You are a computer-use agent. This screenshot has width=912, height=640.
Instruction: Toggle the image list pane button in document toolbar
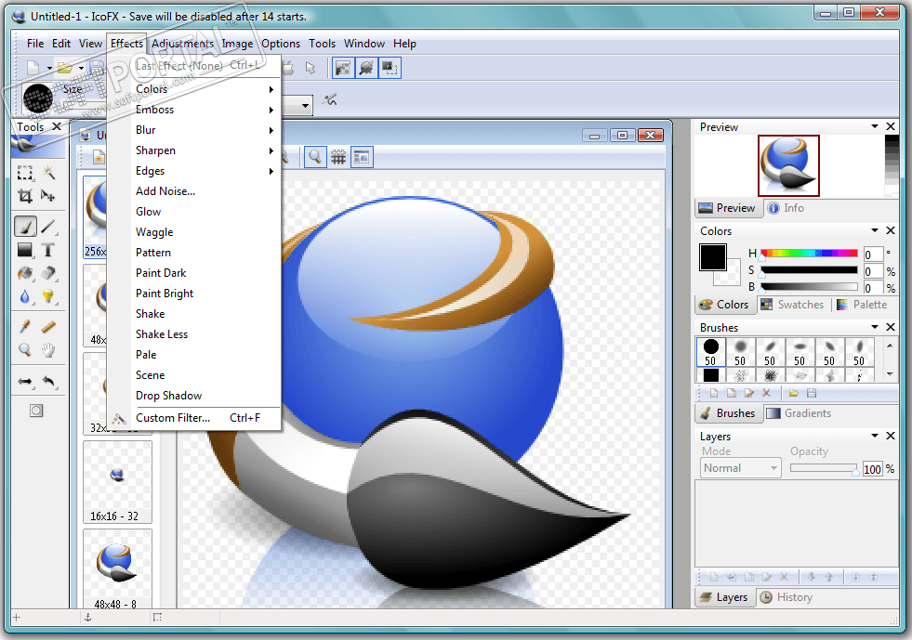pos(362,157)
